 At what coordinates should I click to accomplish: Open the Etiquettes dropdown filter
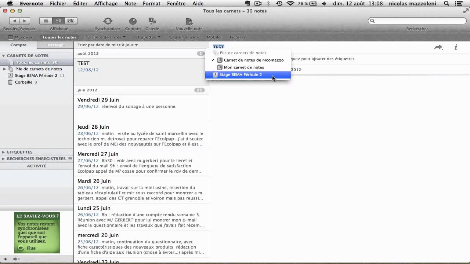click(148, 37)
